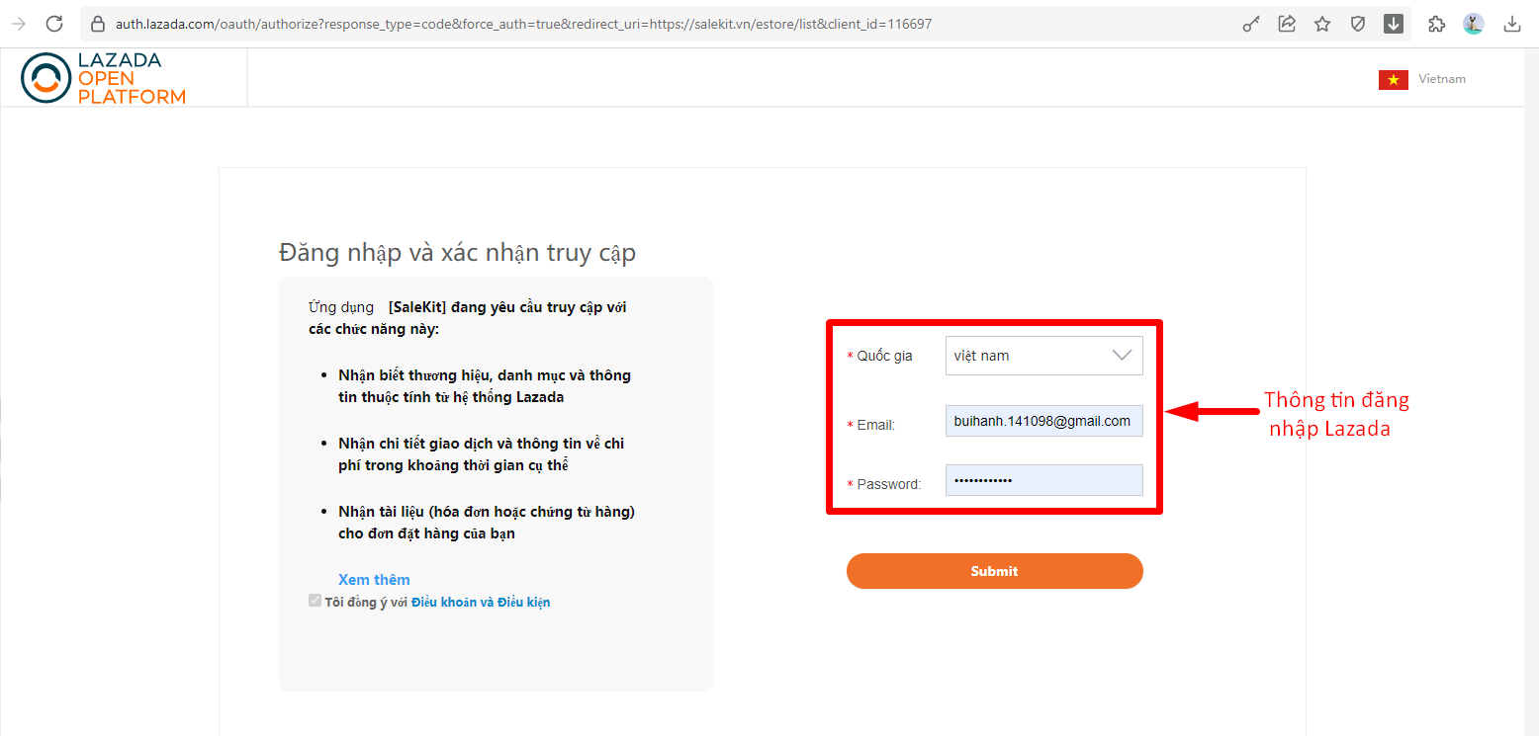The image size is (1539, 736).
Task: Open the Extensions puzzle icon
Action: pyautogui.click(x=1437, y=24)
